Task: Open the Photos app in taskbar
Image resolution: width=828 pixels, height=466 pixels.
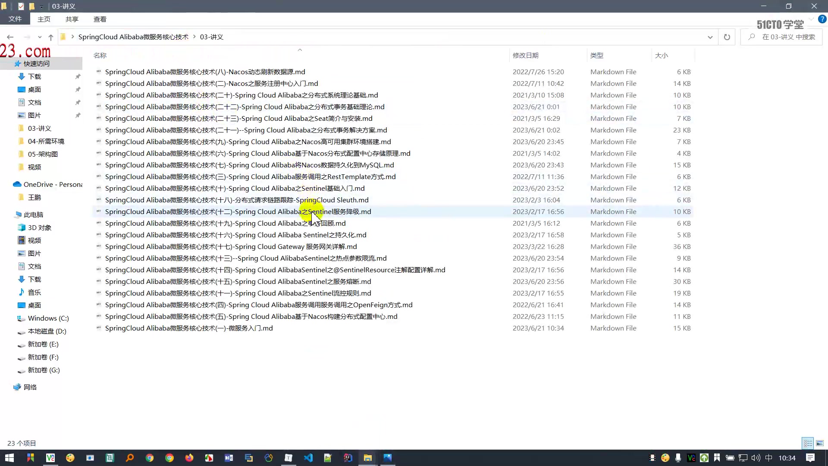Action: (388, 458)
